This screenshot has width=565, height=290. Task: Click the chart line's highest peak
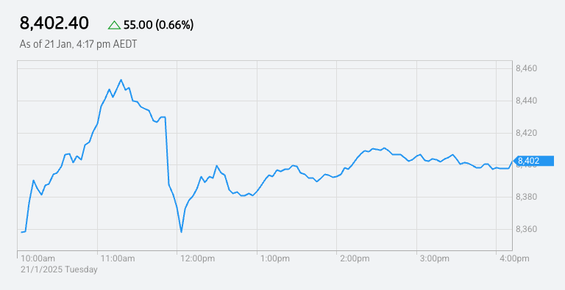click(x=121, y=80)
